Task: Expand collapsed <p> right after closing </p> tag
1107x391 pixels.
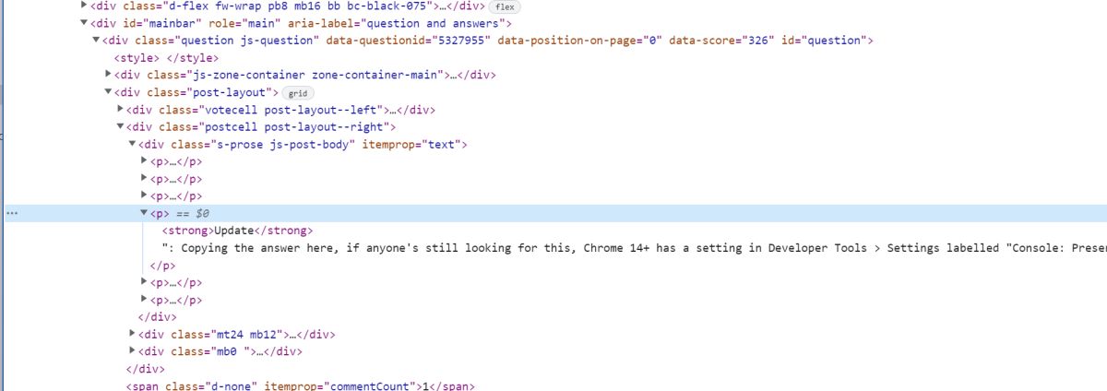Action: coord(144,282)
